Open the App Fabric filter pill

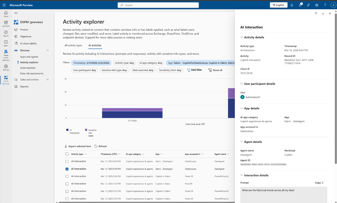click(x=200, y=63)
